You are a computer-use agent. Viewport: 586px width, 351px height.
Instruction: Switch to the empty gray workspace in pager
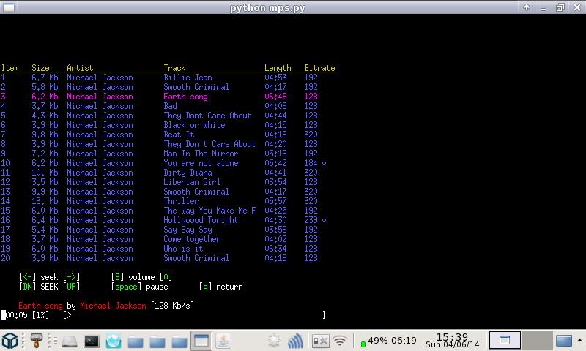click(x=537, y=341)
